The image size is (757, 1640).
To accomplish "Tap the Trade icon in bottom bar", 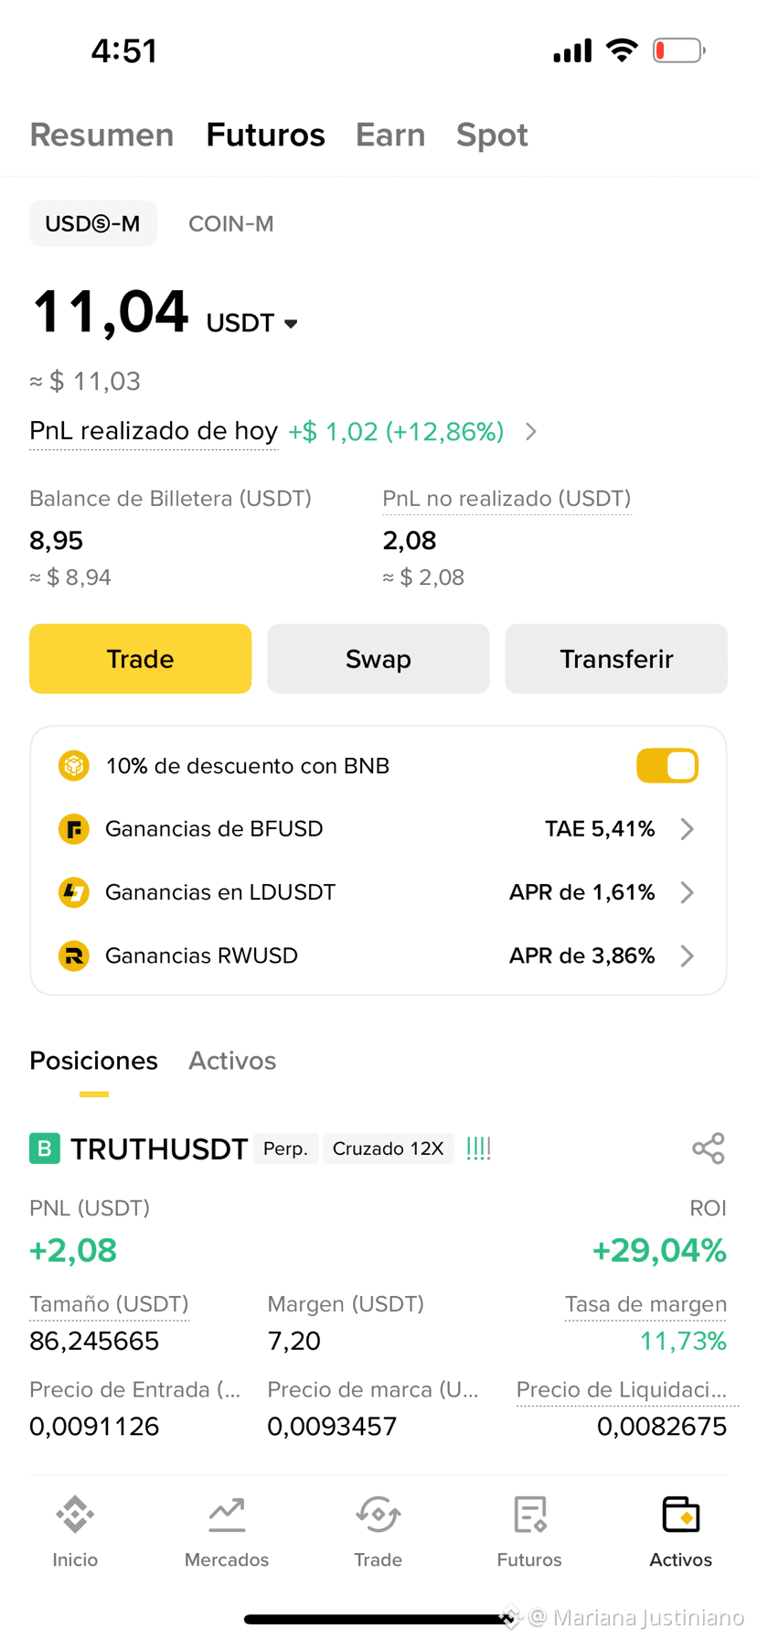I will pyautogui.click(x=378, y=1515).
